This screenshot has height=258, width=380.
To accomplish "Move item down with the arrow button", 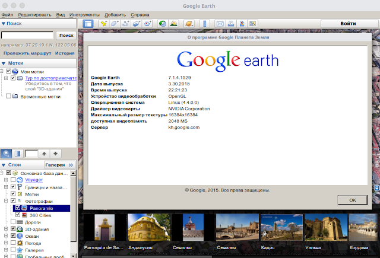I will point(55,154).
